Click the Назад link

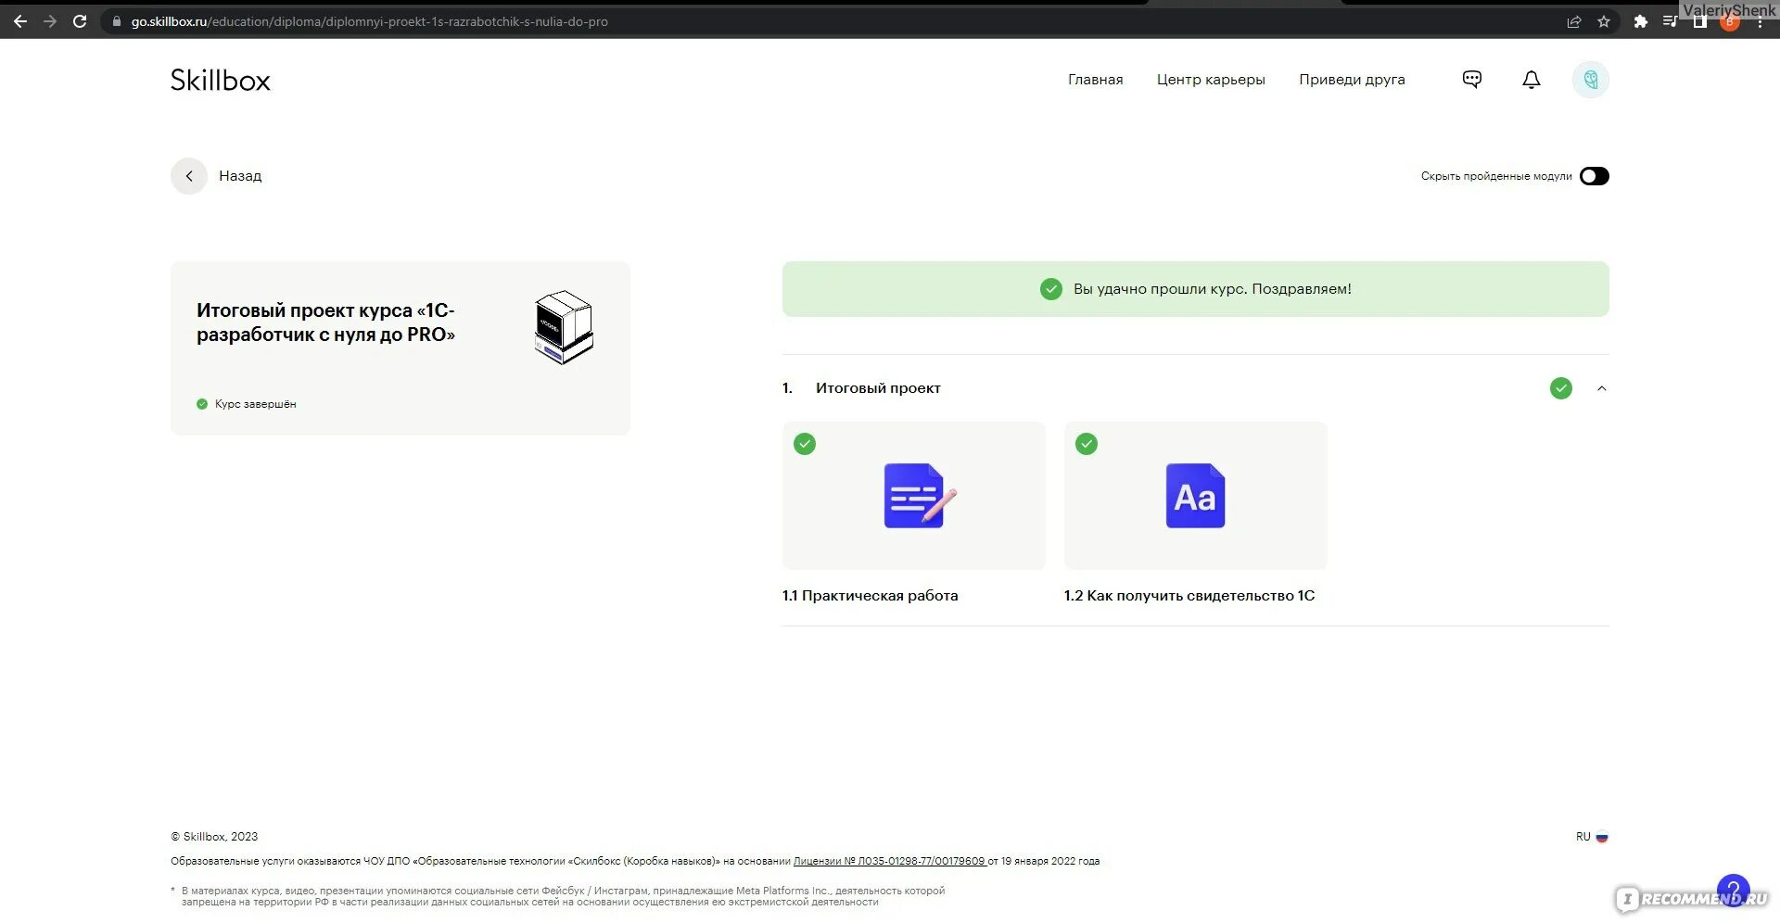[x=240, y=176]
